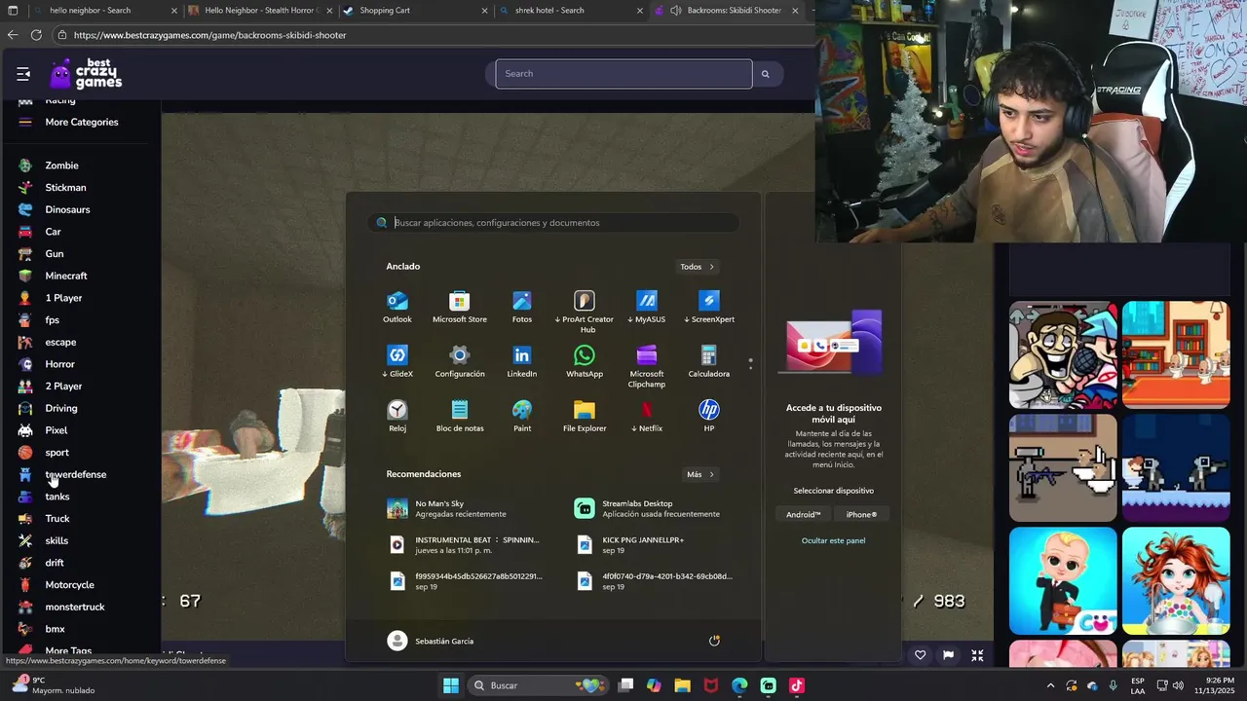Click the Start menu power button
The width and height of the screenshot is (1247, 701).
(714, 641)
